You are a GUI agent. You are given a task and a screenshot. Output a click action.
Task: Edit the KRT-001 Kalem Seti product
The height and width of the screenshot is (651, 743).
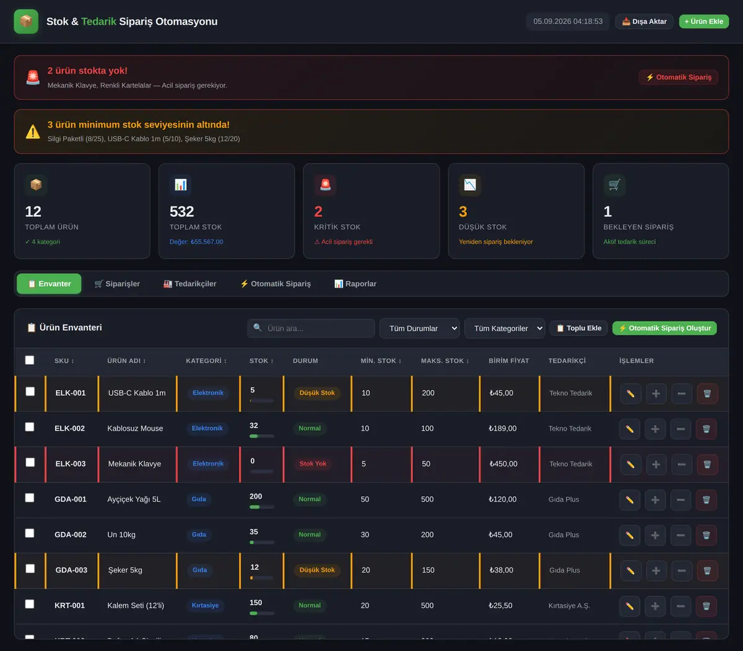(630, 606)
